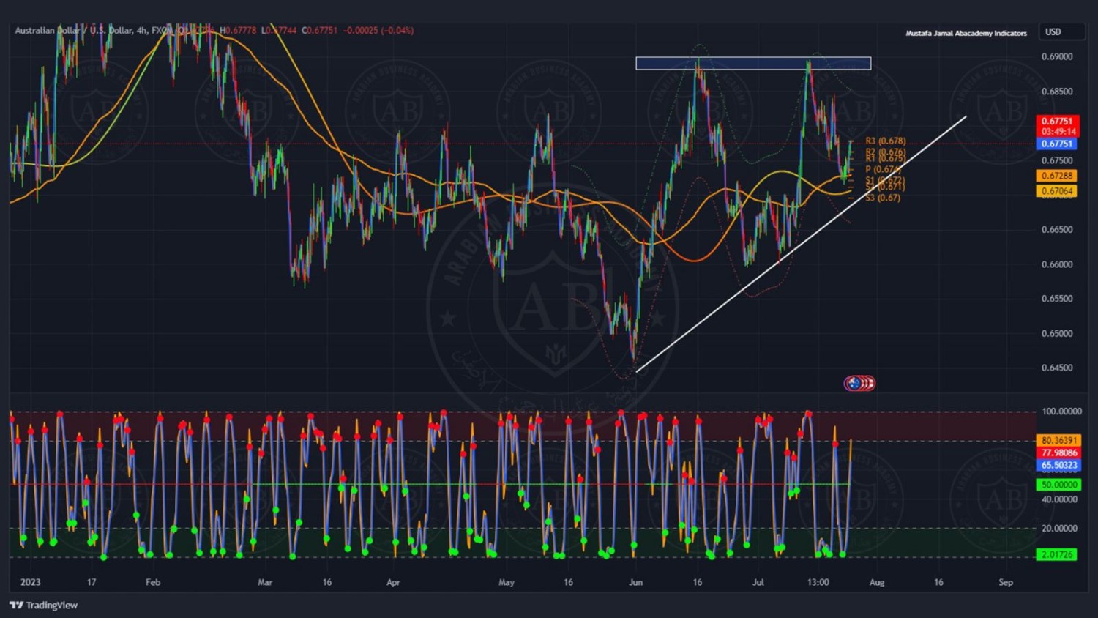This screenshot has height=618, width=1098.
Task: Select the green 50.00000 oscillator label
Action: tap(1058, 485)
